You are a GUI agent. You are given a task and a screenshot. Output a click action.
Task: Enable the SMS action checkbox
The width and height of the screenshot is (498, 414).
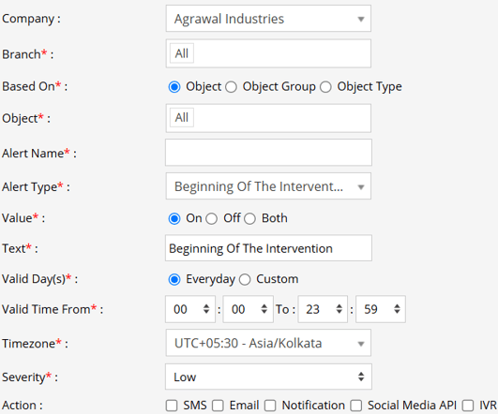coord(172,406)
